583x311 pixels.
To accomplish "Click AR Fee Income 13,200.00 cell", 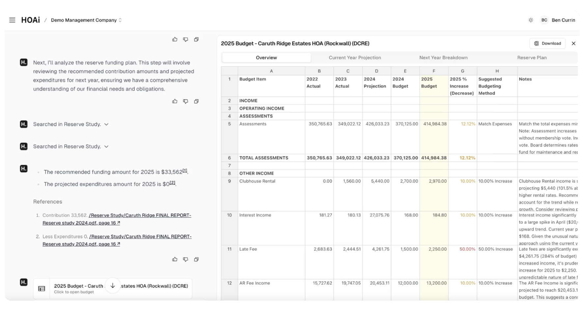I will 434,290.
